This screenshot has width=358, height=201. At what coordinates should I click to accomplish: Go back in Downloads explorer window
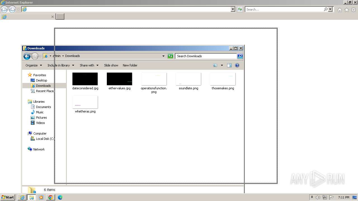27,56
